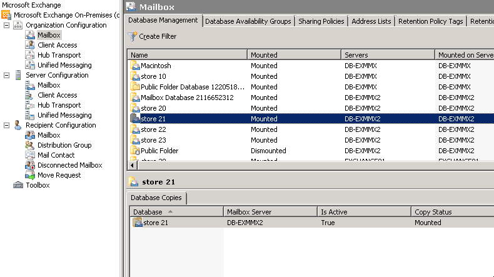Select Hub Transport under Server Configuration
The height and width of the screenshot is (277, 494).
[59, 105]
